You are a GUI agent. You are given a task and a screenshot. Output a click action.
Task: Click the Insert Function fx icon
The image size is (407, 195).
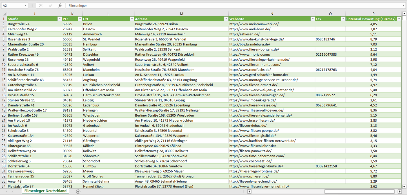pyautogui.click(x=60, y=6)
